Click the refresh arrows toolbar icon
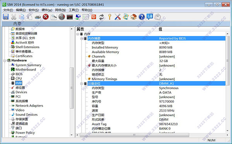 [x=102, y=17]
